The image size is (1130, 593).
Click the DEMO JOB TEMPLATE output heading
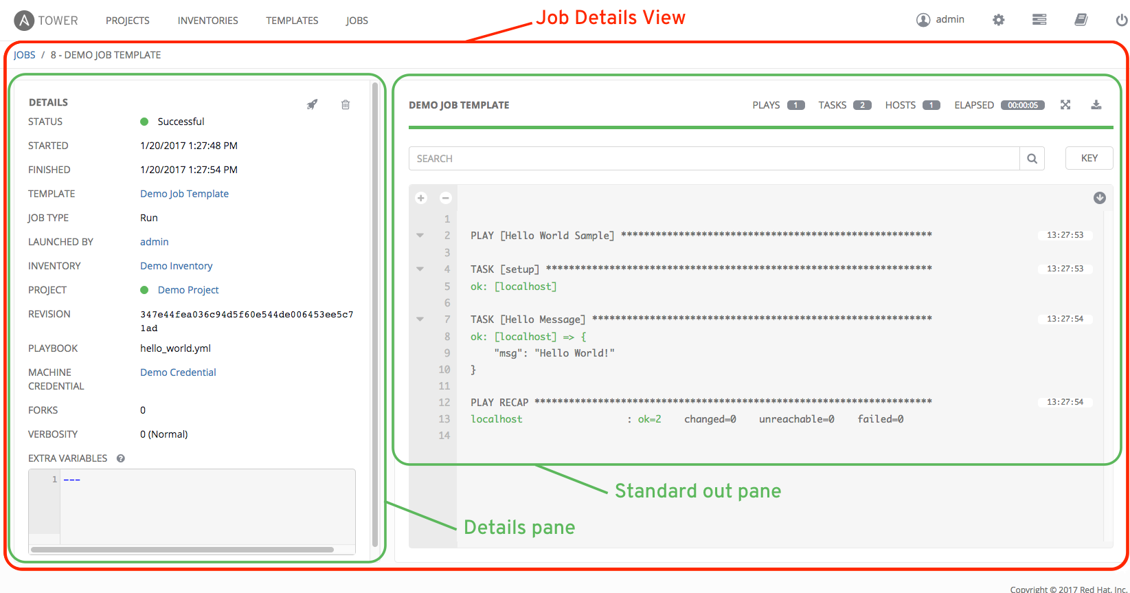[x=459, y=105]
